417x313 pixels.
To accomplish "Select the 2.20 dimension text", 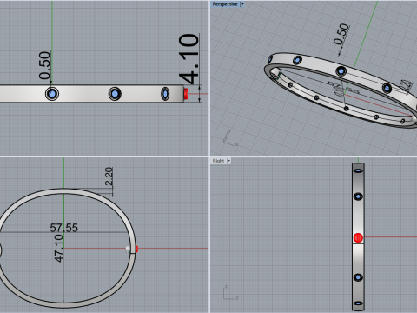I will pyautogui.click(x=109, y=176).
